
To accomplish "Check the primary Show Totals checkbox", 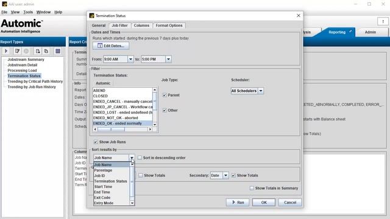I will tap(141, 175).
